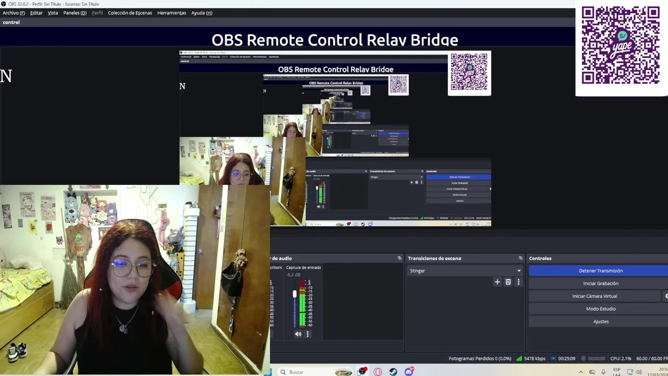Click the 60.00 FPS status readout
Viewport: 668px width, 376px height.
tap(652, 359)
